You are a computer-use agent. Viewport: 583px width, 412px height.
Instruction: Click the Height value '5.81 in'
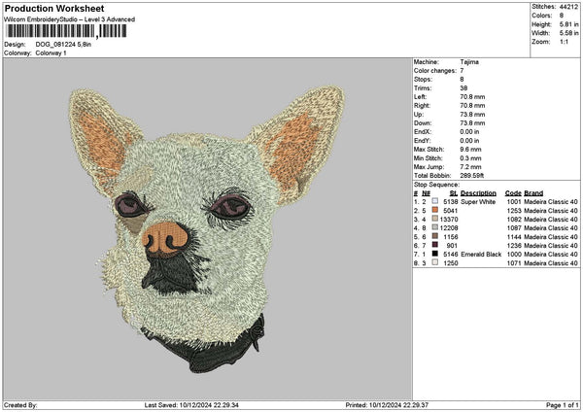[568, 24]
